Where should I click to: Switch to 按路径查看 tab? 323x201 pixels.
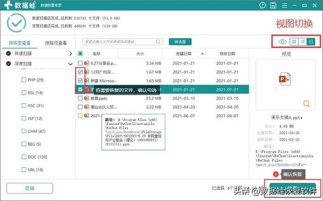pyautogui.click(x=56, y=43)
